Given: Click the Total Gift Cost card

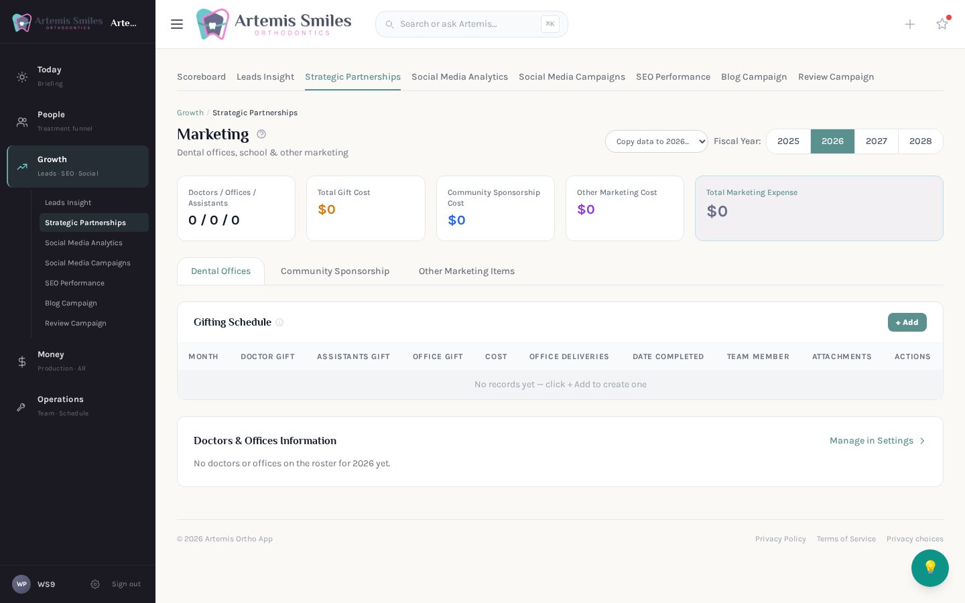Looking at the screenshot, I should pyautogui.click(x=365, y=208).
